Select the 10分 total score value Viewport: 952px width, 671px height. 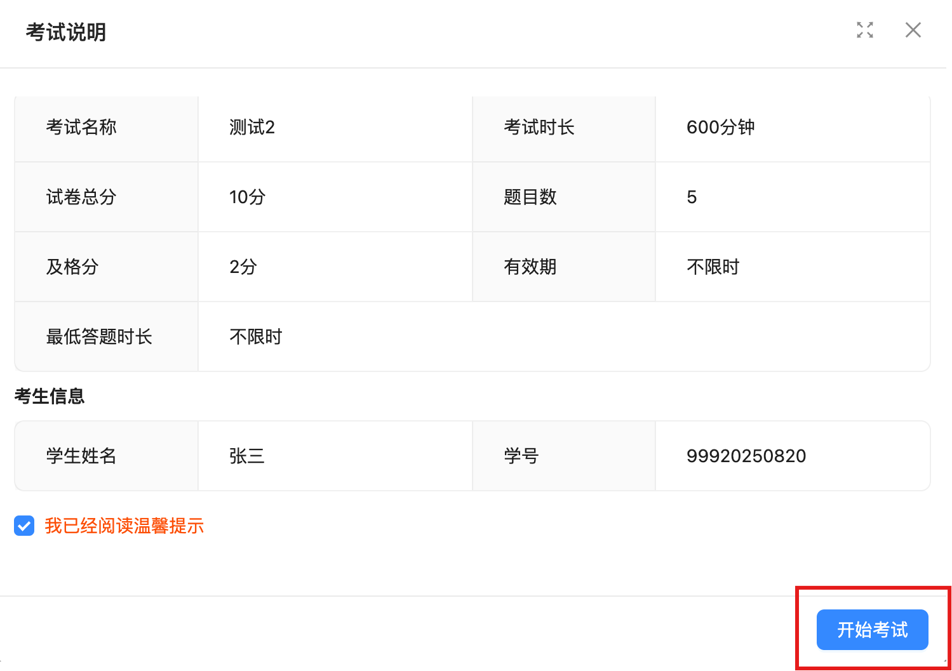point(247,197)
